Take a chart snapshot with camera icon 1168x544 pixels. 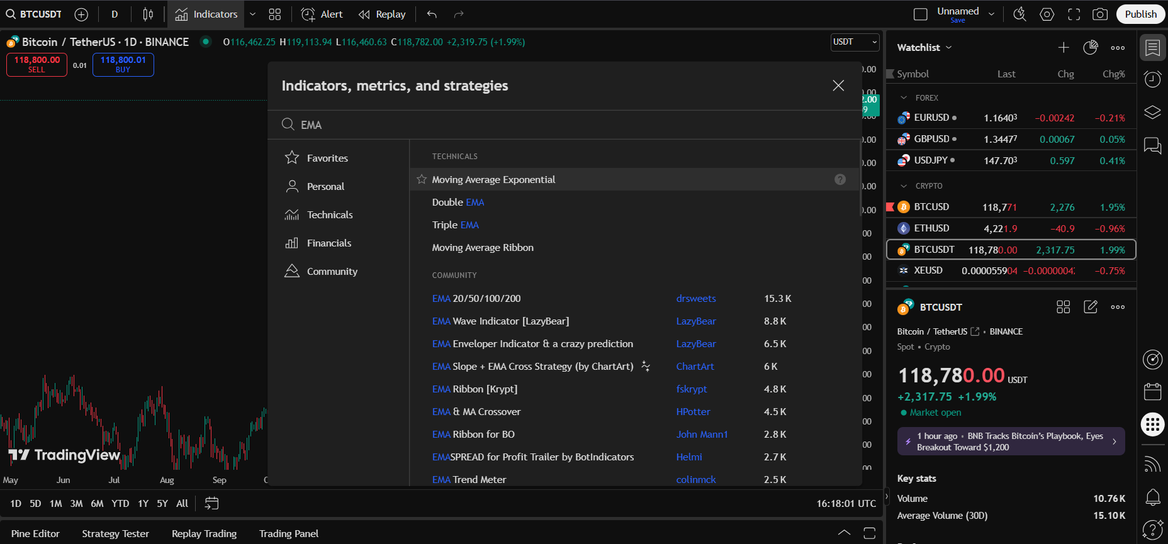click(1100, 14)
